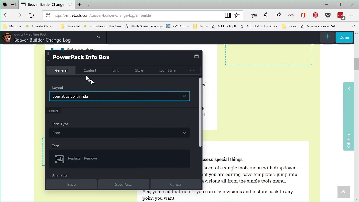Open the Travel favorites folder
Screen dimensions: 359x202
point(289,26)
